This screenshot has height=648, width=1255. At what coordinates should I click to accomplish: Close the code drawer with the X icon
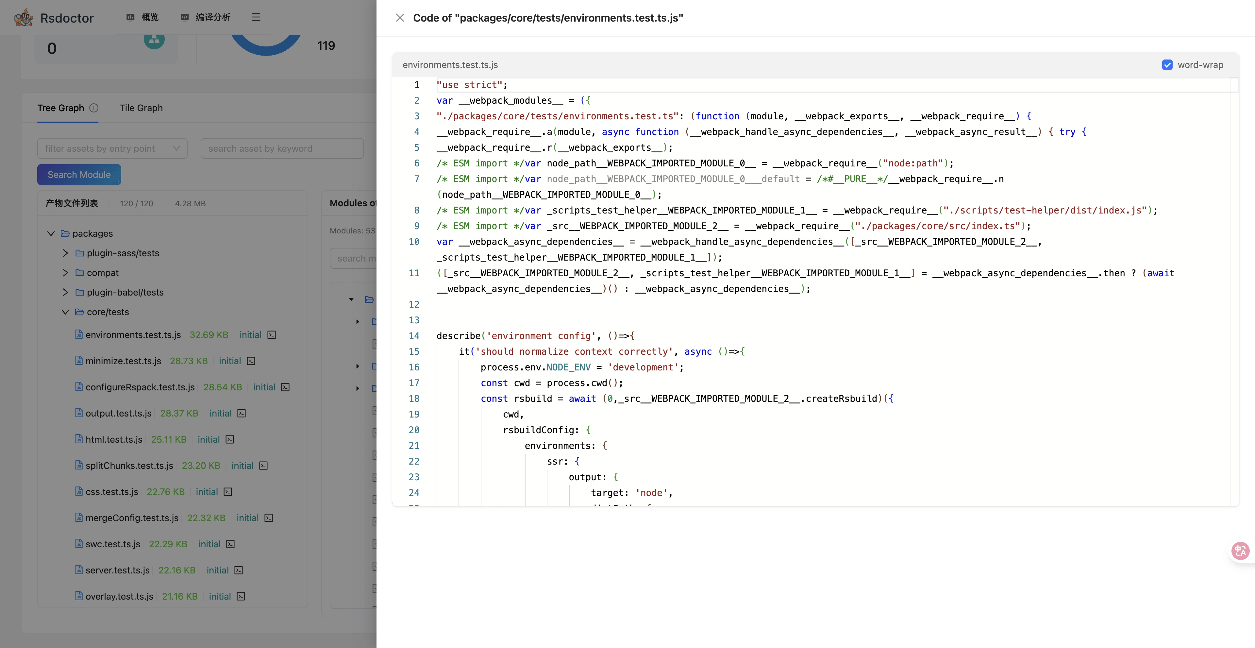tap(399, 18)
